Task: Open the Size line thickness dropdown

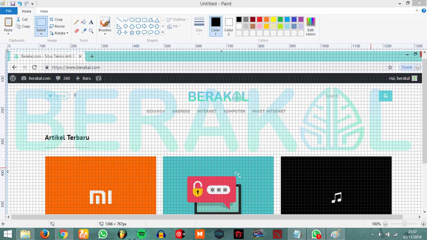Action: (199, 26)
